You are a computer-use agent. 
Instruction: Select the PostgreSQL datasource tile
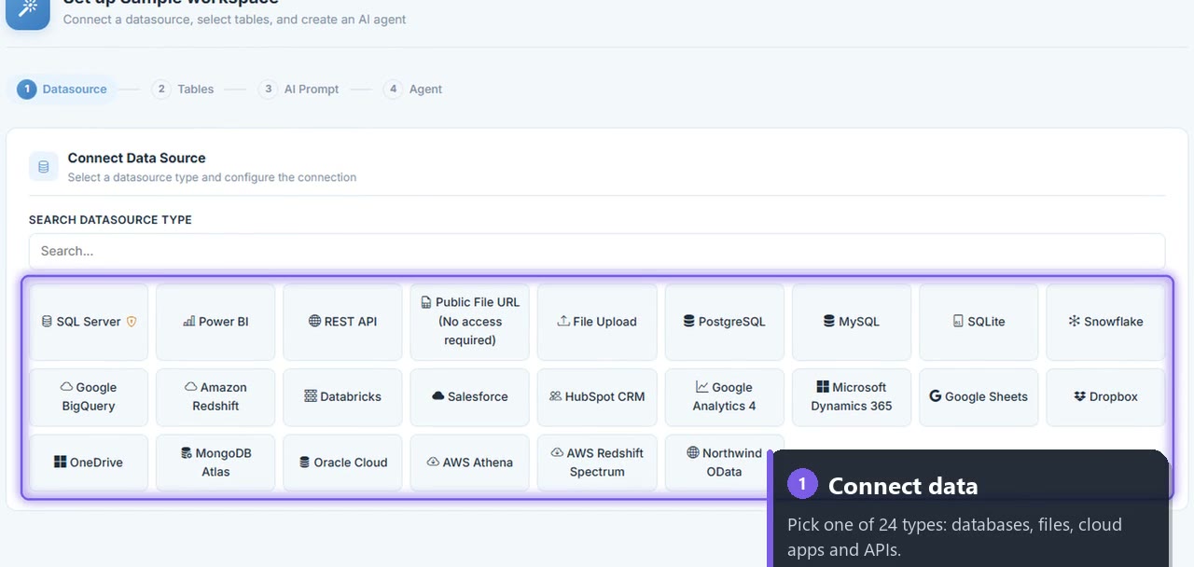click(724, 322)
